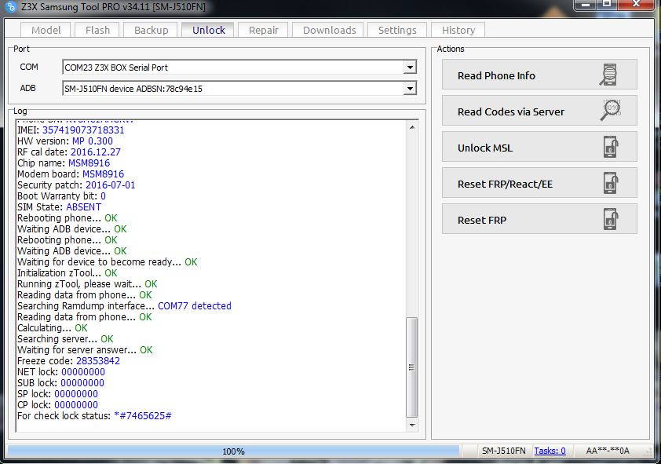
Task: Click the IMEI value 357419073718331
Action: click(x=83, y=130)
